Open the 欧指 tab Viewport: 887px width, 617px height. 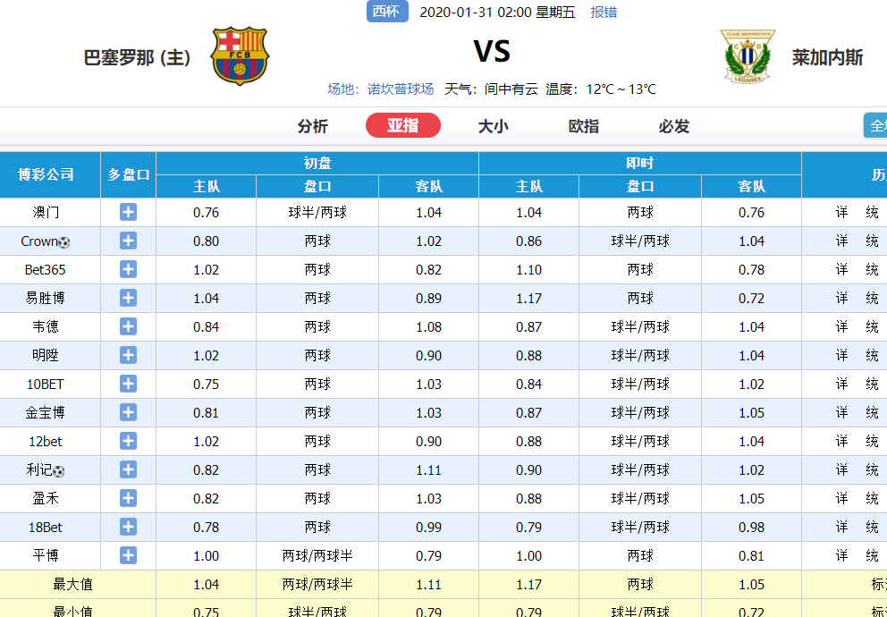click(583, 126)
